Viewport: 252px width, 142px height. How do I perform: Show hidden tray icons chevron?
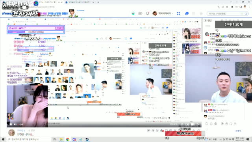pos(220,139)
